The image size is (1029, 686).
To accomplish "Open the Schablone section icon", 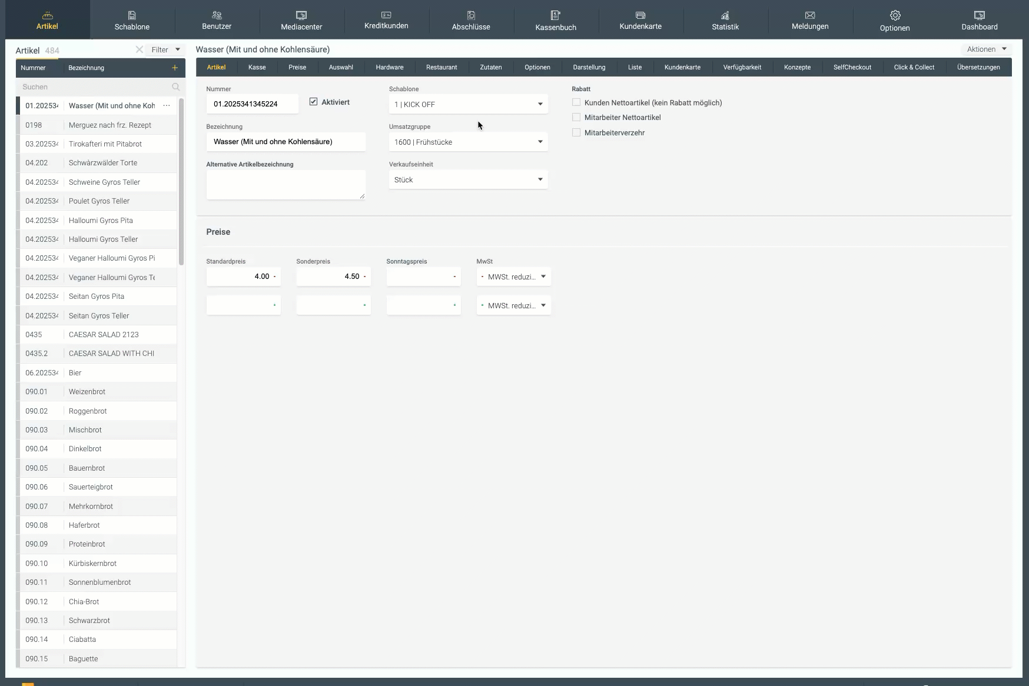I will [132, 15].
